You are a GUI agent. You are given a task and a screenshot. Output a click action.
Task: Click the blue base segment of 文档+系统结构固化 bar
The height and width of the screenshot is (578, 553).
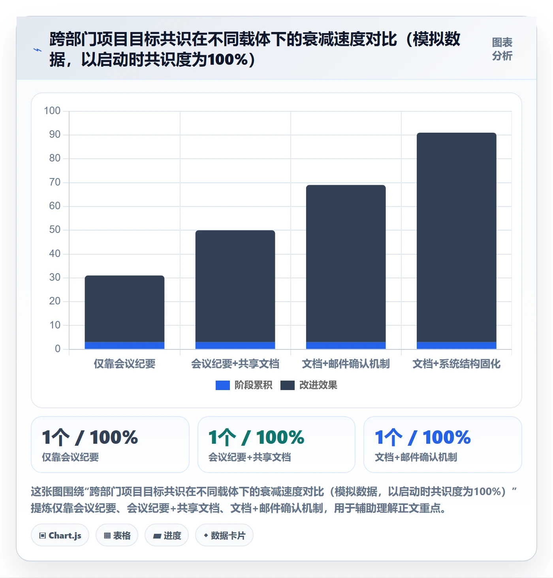point(456,345)
